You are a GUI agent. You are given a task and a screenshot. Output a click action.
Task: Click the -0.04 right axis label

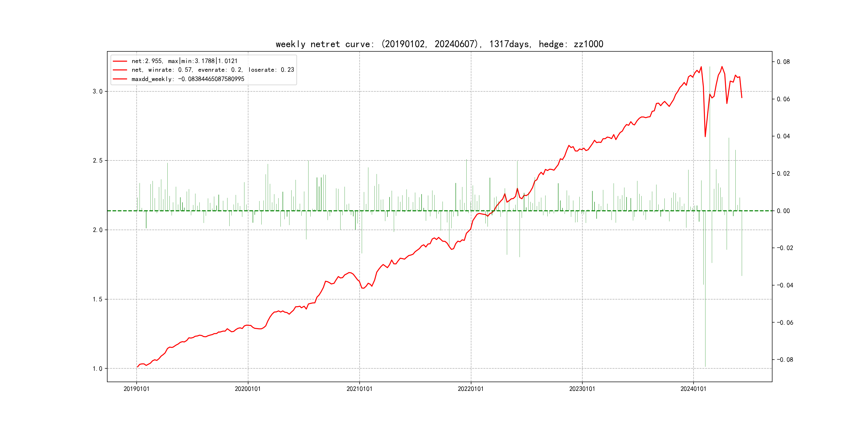pos(785,285)
